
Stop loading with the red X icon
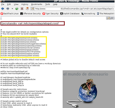(x=22, y=9)
